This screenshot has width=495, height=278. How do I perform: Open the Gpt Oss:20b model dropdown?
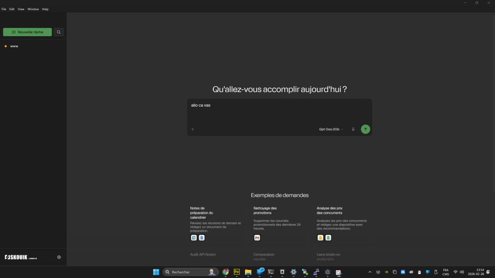tap(330, 129)
